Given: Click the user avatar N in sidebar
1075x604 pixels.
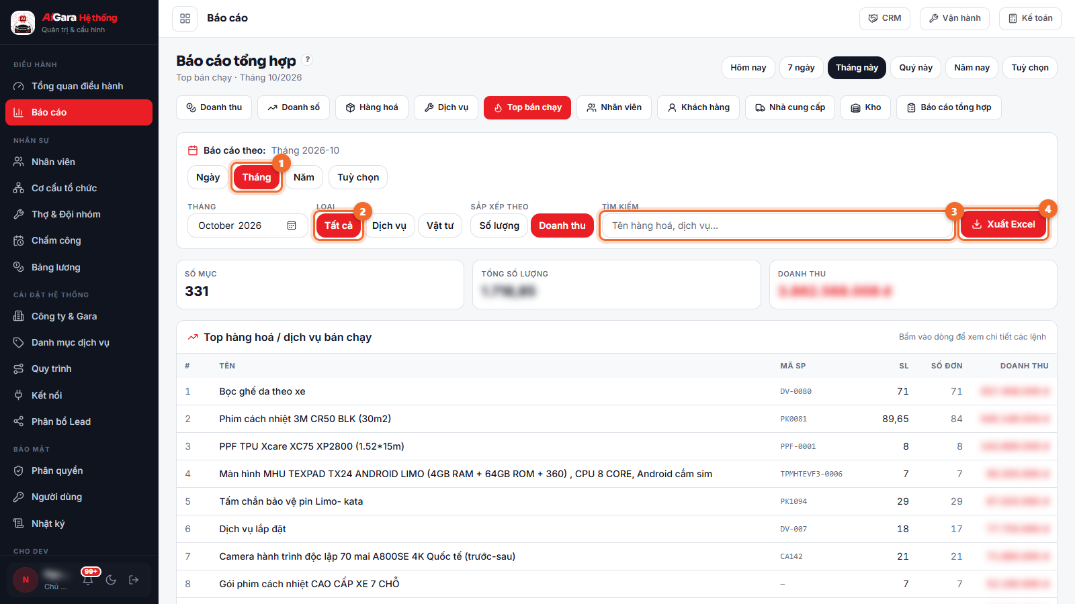Looking at the screenshot, I should [26, 580].
